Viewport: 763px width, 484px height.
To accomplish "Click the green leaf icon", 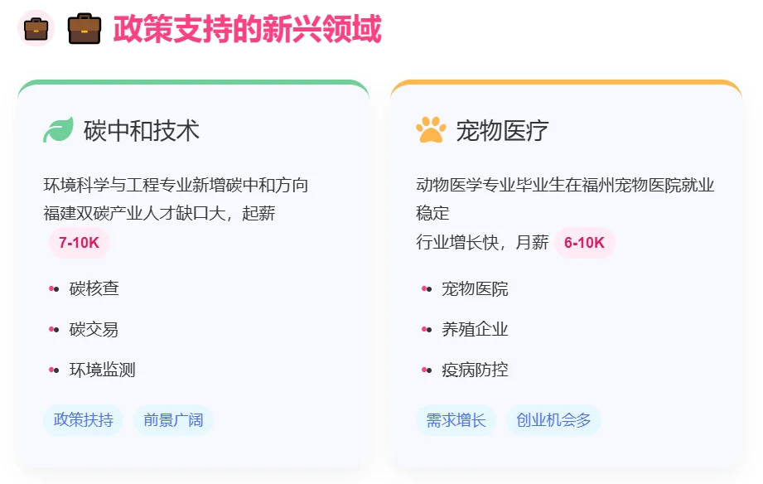I will coord(58,130).
